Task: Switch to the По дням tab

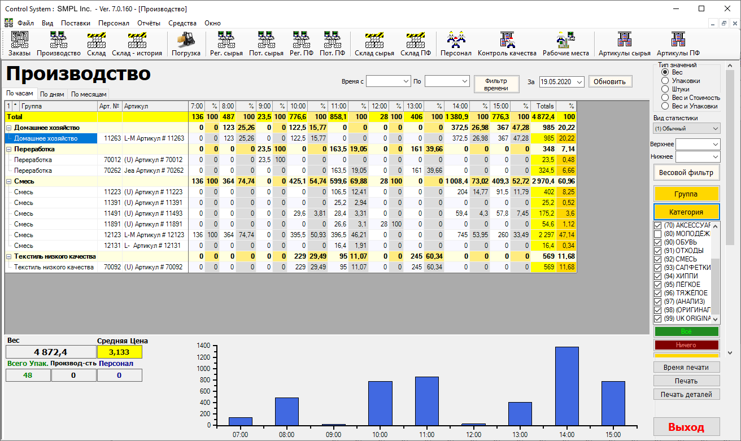Action: [x=52, y=94]
